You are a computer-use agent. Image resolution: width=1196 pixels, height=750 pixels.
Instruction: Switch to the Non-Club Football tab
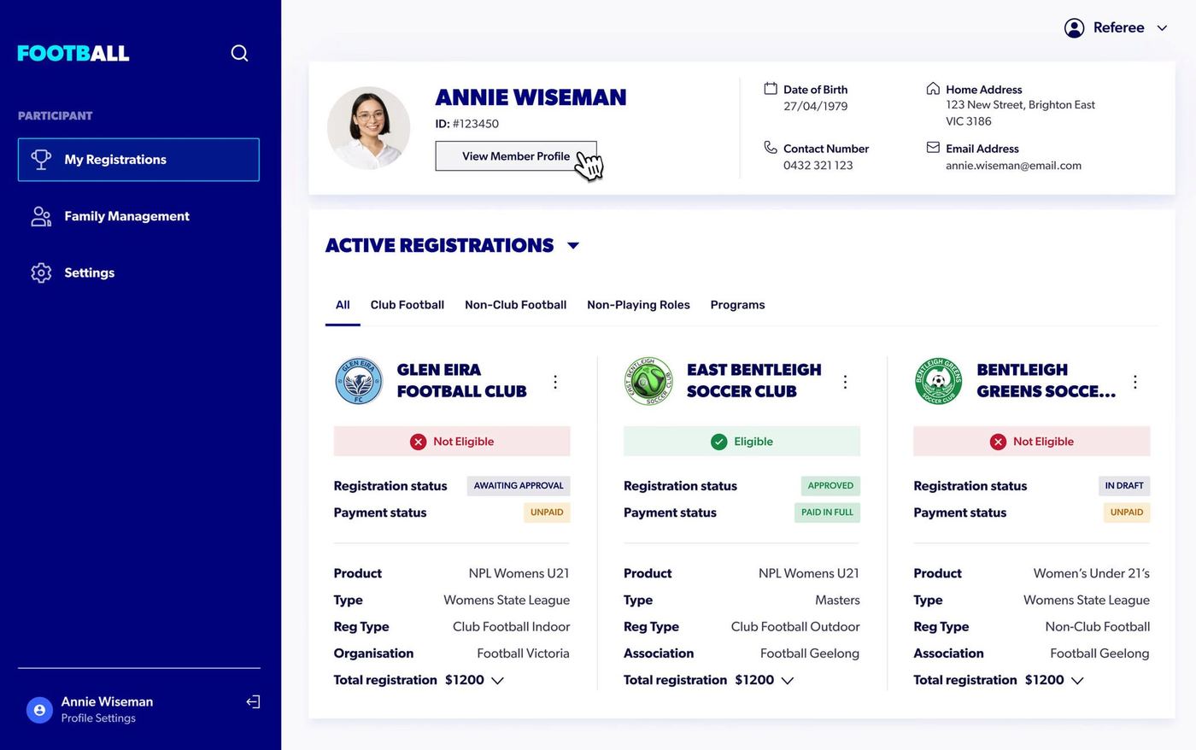515,305
